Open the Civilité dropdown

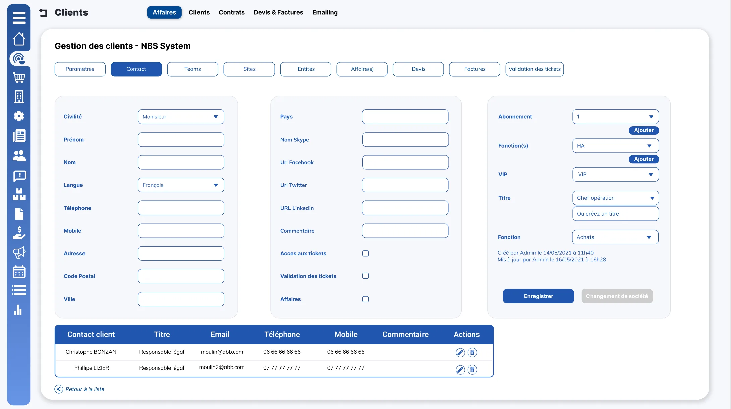pyautogui.click(x=181, y=117)
